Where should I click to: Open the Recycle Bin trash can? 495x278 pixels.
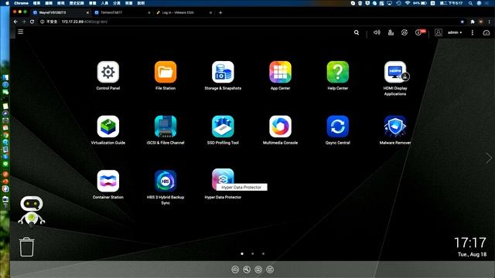point(26,247)
